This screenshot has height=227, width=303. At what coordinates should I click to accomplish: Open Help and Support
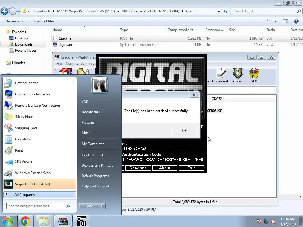coord(95,186)
